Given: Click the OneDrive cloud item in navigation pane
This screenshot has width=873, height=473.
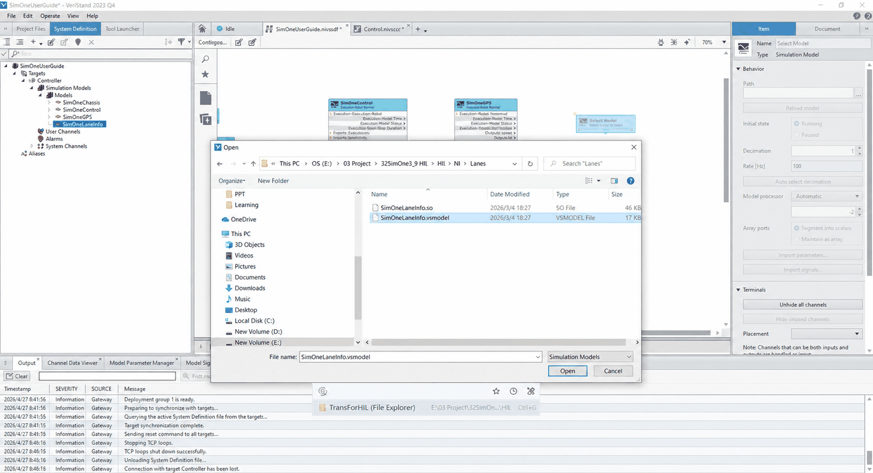Looking at the screenshot, I should pyautogui.click(x=238, y=219).
